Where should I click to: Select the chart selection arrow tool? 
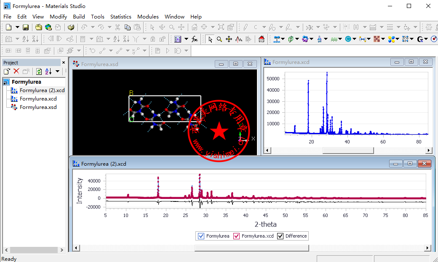[210, 40]
